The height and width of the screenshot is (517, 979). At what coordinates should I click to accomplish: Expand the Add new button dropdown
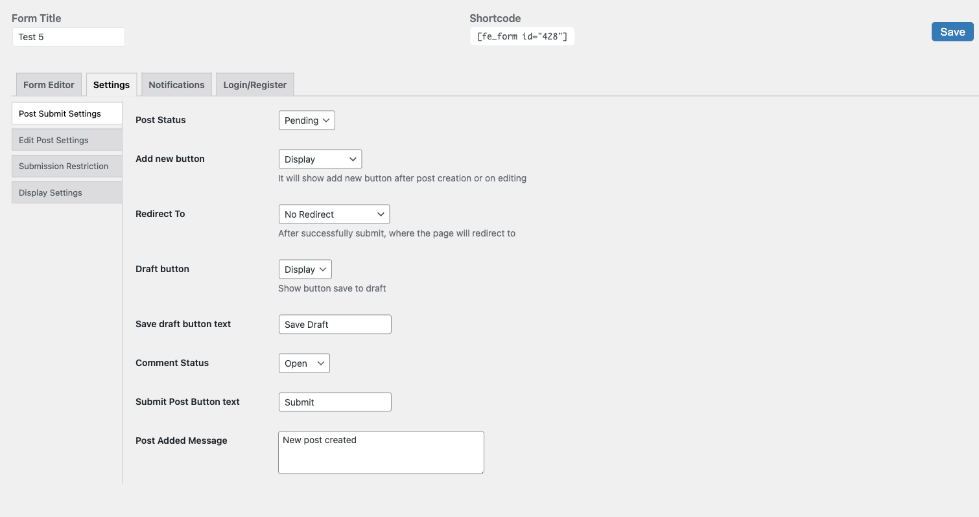[x=320, y=159]
